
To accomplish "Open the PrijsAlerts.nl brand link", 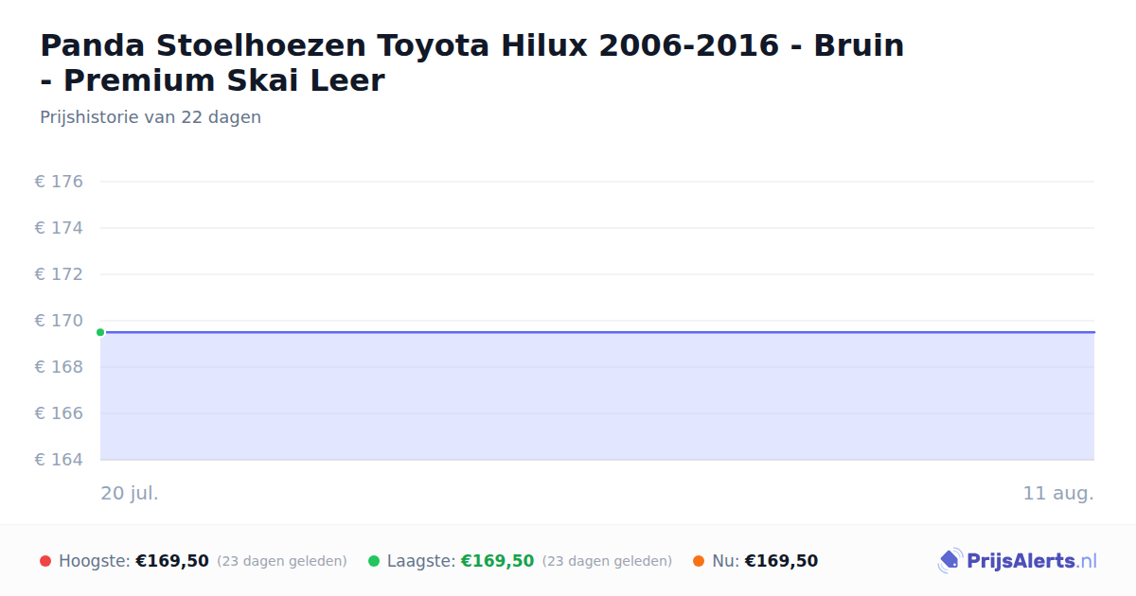I will [x=1018, y=561].
